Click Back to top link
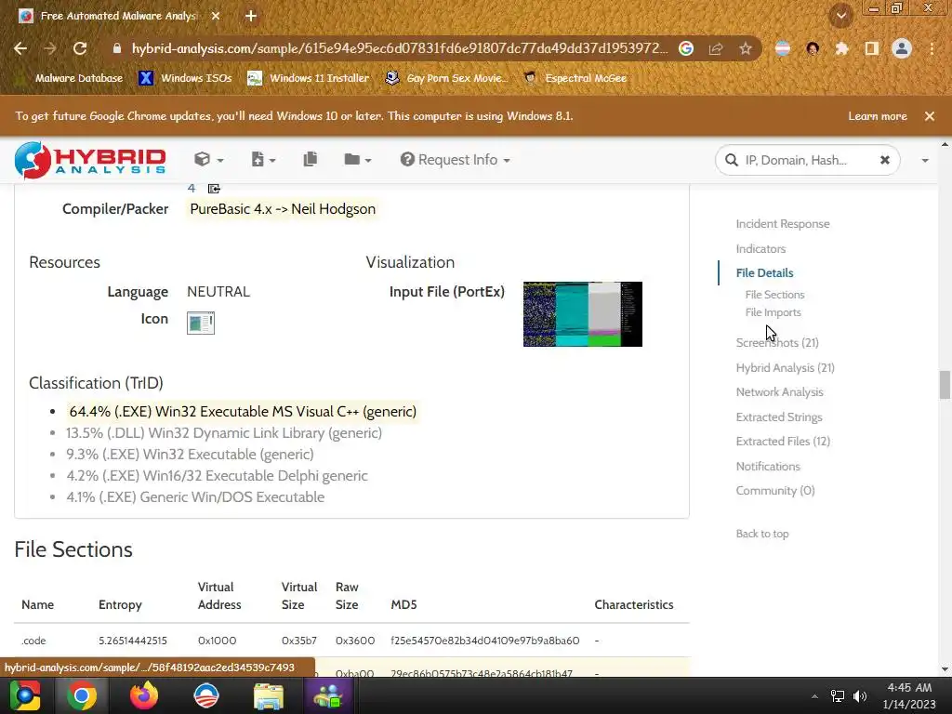Screen dimensions: 952x714 coord(762,533)
